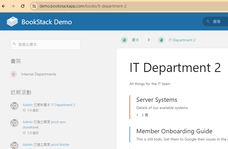Screen dimensions: 228x149
Task: Click the BookStack logo icon
Action: (x=12, y=22)
